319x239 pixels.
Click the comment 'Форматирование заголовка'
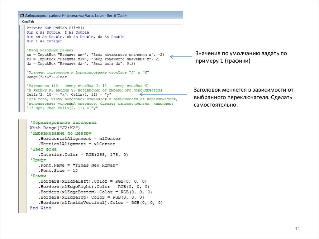pos(63,122)
